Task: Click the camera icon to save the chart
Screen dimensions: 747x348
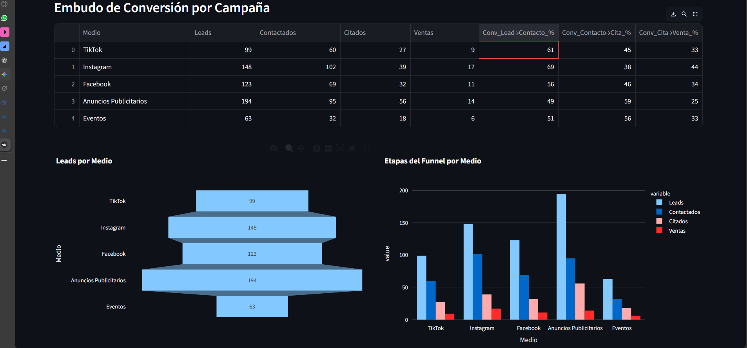Action: click(x=274, y=148)
